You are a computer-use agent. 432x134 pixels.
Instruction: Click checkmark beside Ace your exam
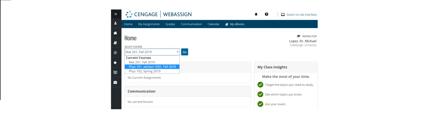coord(260,104)
